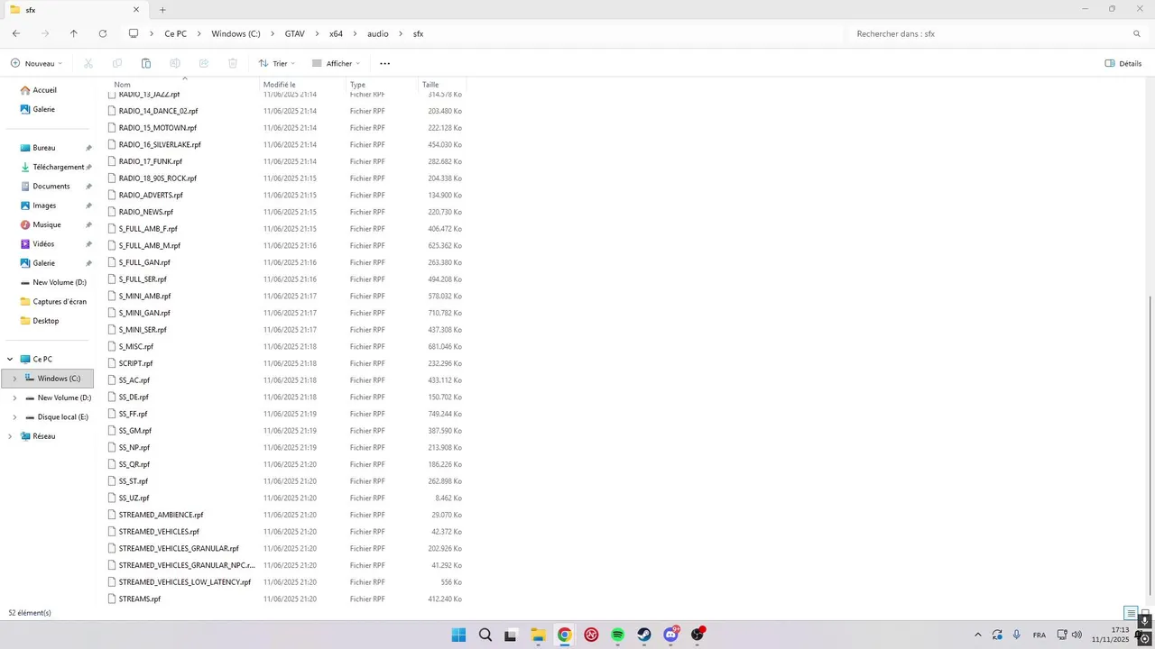The height and width of the screenshot is (649, 1155).
Task: Select file STREAMED_AMBIENCE.rpf
Action: point(161,515)
